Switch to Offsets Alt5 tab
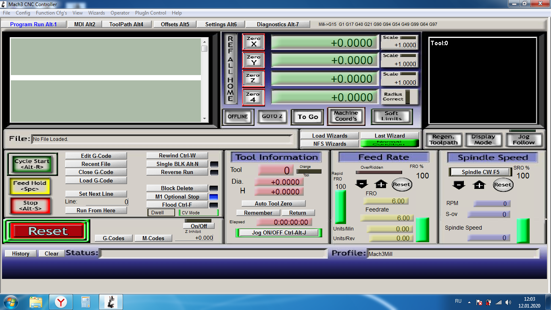Viewport: 551px width, 310px height. click(x=175, y=24)
